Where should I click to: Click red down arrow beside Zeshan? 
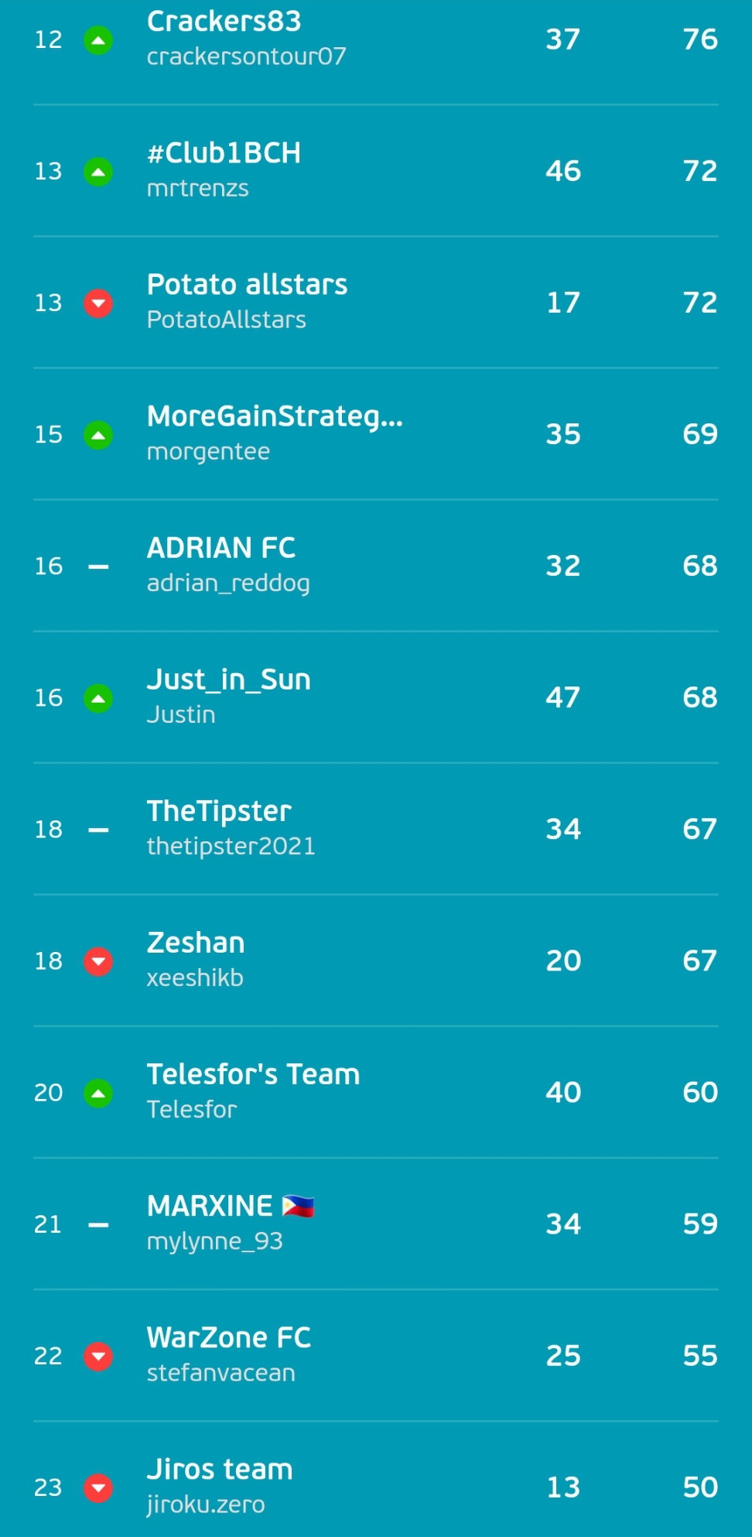pos(98,961)
